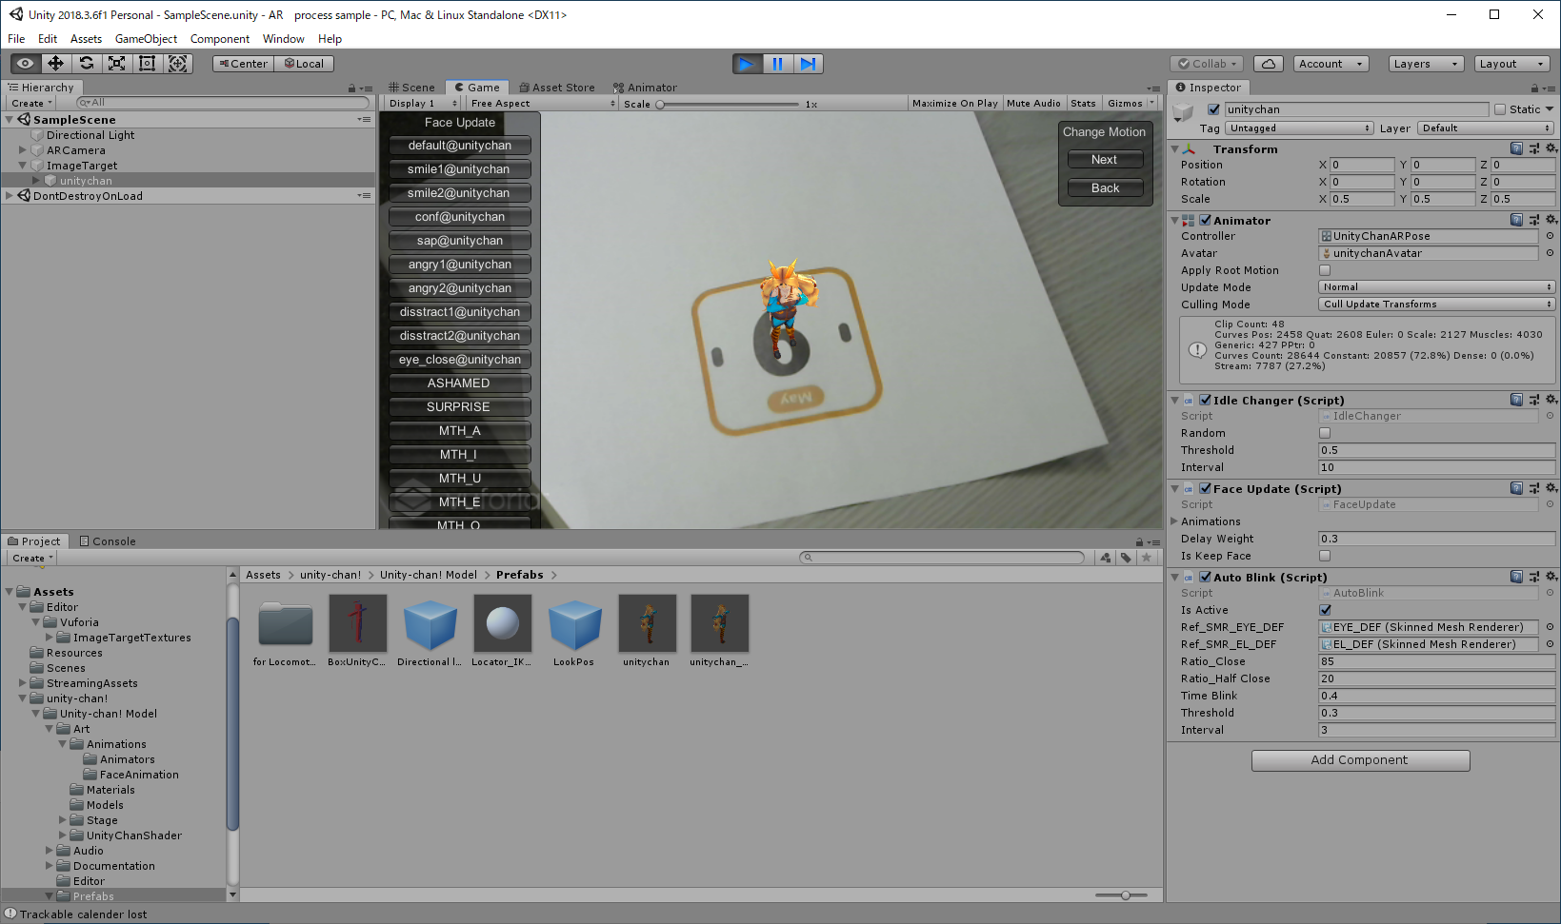This screenshot has width=1561, height=924.
Task: Open Animator component settings gear
Action: [1551, 220]
